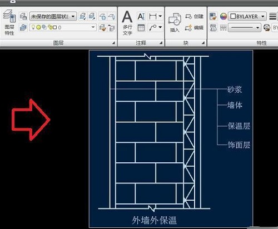The image size is (278, 229).
Task: Expand the 图层 panel arrow
Action: 113,43
